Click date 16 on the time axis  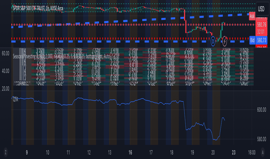pyautogui.click(x=130, y=152)
